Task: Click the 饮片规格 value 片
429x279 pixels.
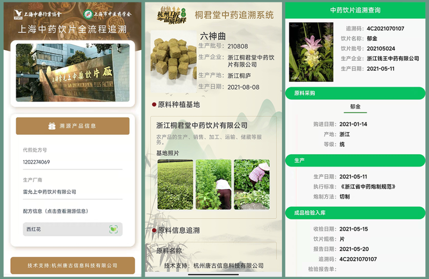Action: (342, 239)
